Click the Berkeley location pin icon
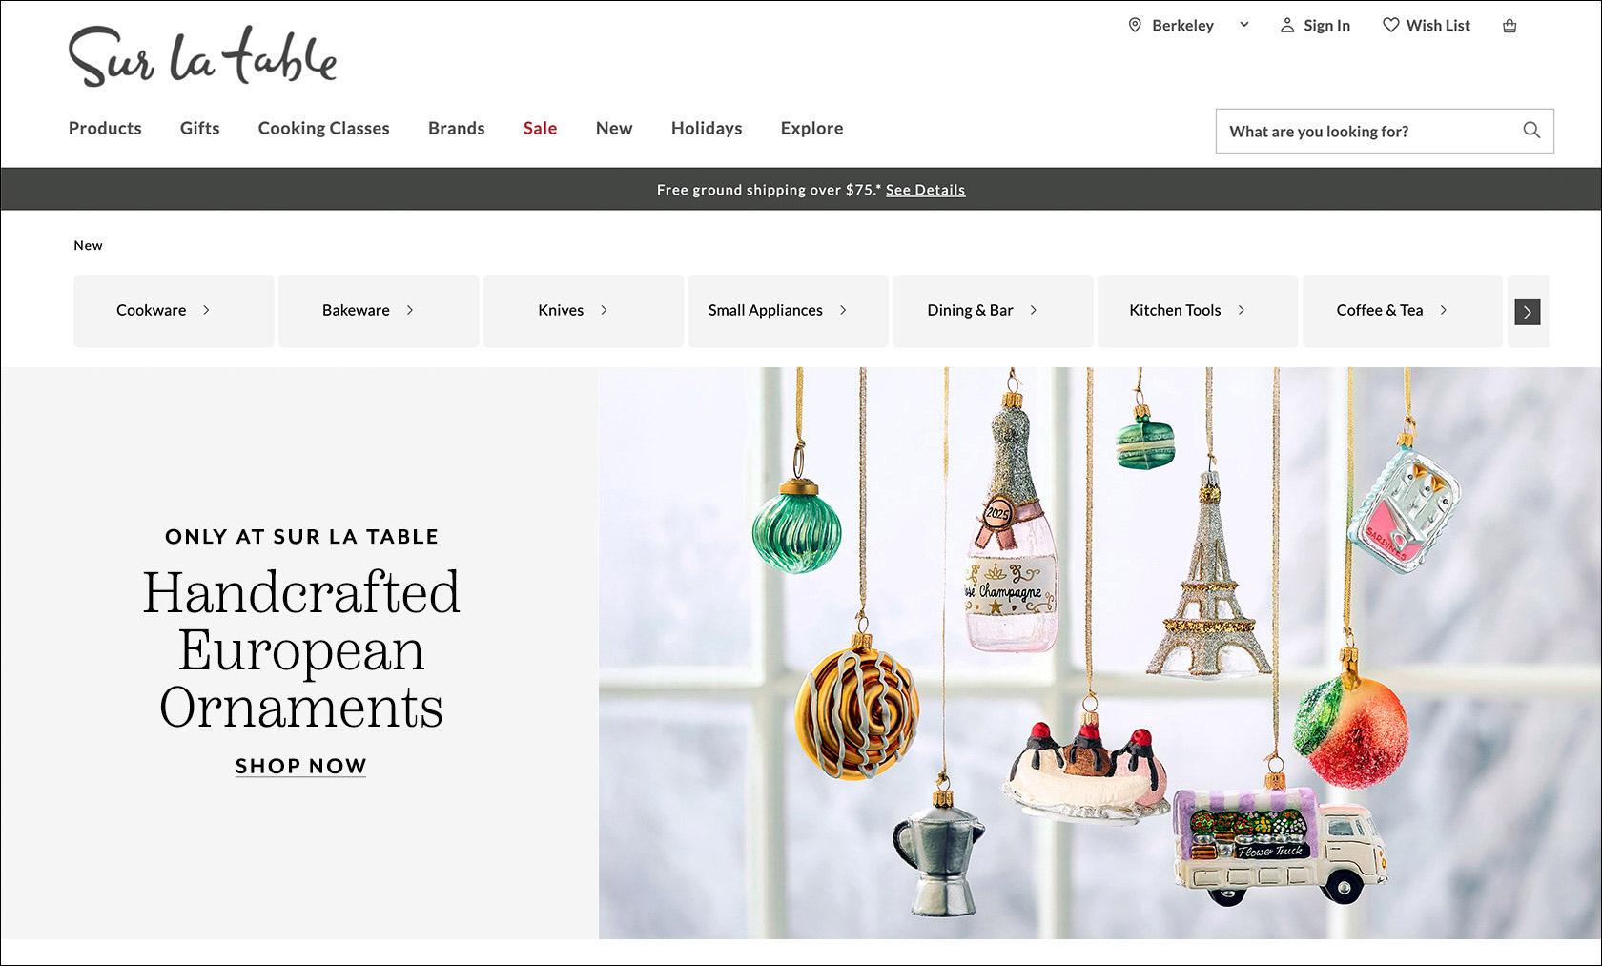 (x=1135, y=26)
